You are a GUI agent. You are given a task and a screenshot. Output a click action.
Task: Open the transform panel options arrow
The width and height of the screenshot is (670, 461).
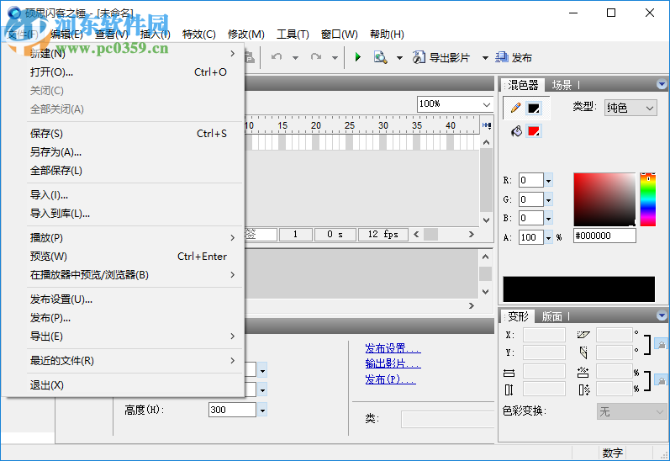[662, 315]
